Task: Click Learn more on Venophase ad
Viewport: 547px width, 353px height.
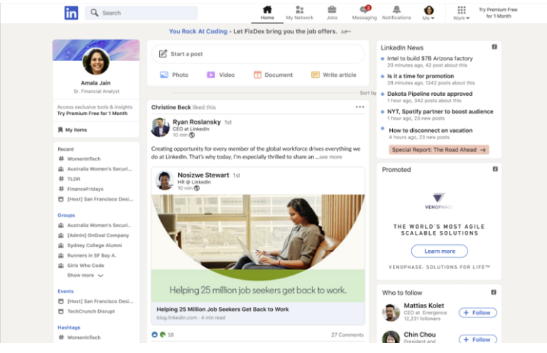Action: tap(440, 251)
